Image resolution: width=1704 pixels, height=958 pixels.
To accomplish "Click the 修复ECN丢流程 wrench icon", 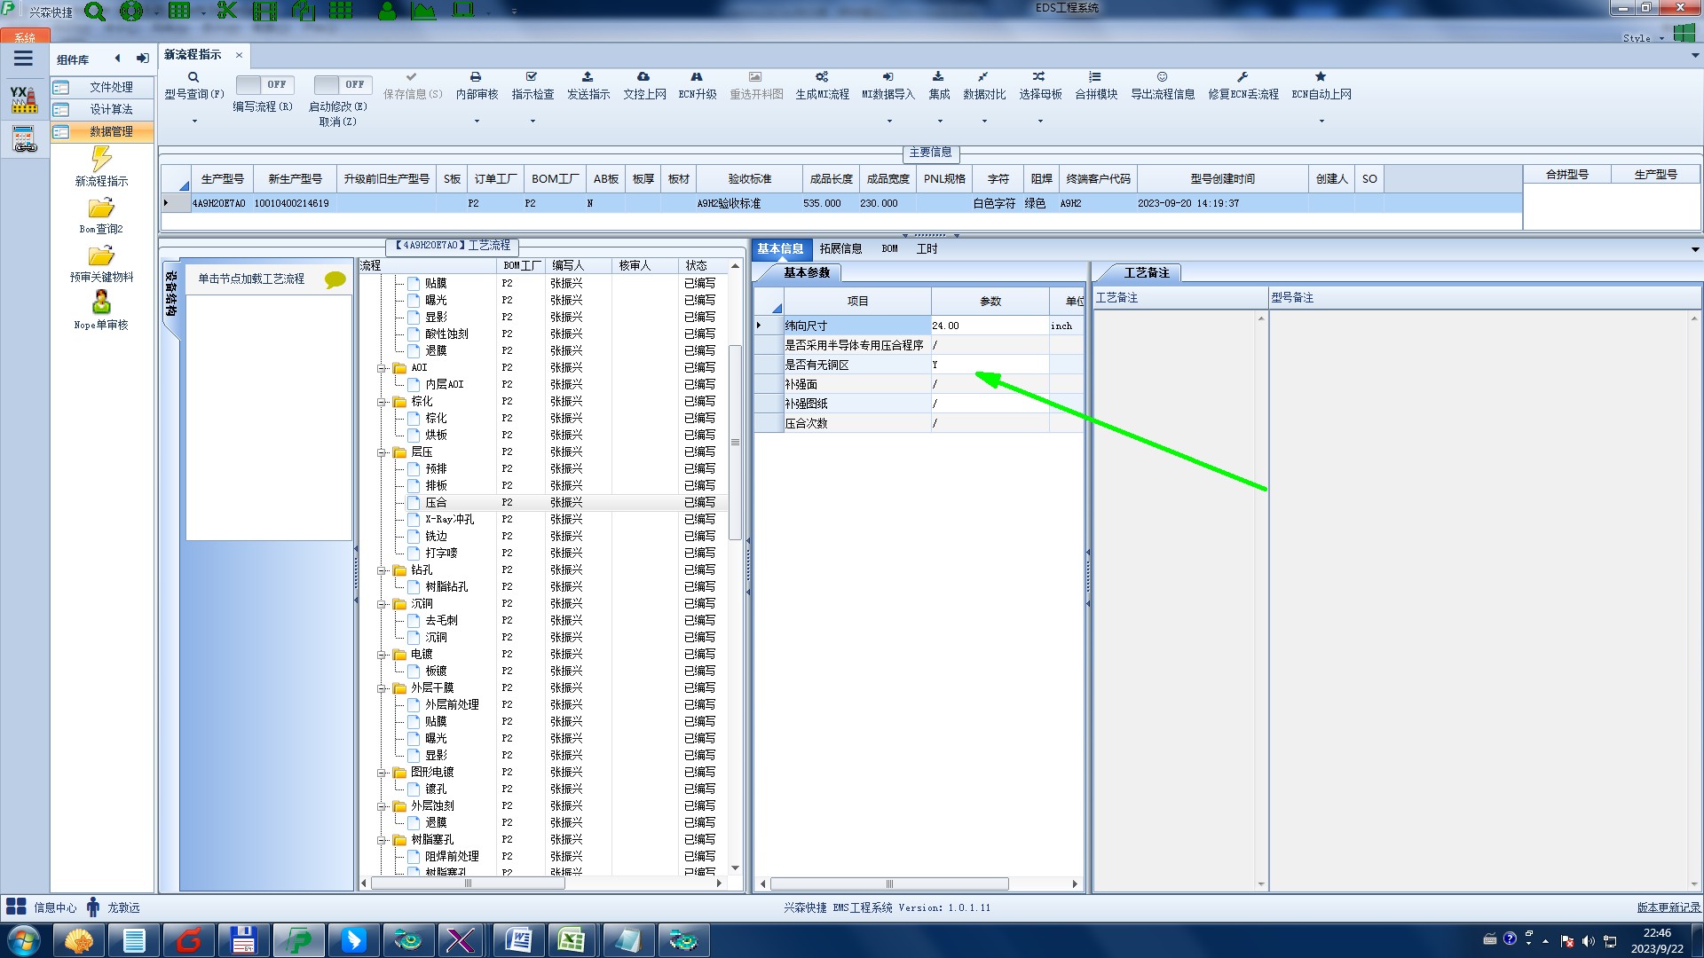I will (1242, 77).
